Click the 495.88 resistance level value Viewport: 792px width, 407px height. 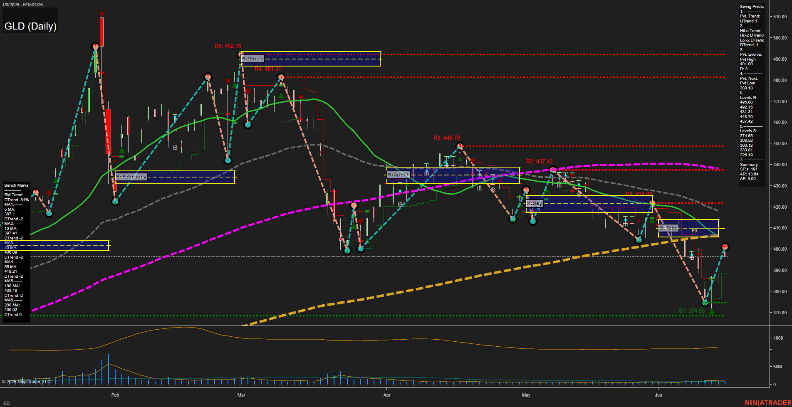tap(746, 102)
